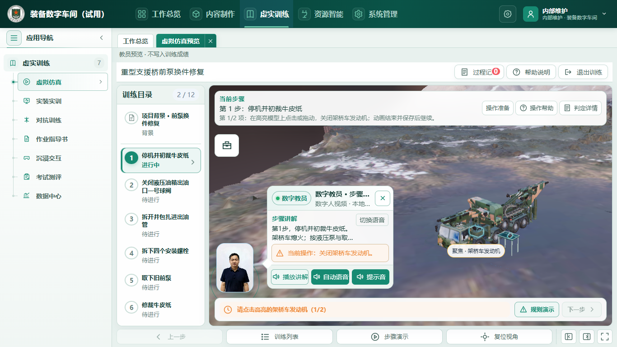Image resolution: width=617 pixels, height=347 pixels.
Task: Select the 工作总览 page tab
Action: [136, 41]
